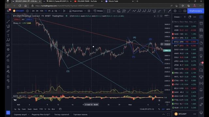Open the Индикаторы indicators dialog
This screenshot has width=209, height=117.
pyautogui.click(x=76, y=11)
